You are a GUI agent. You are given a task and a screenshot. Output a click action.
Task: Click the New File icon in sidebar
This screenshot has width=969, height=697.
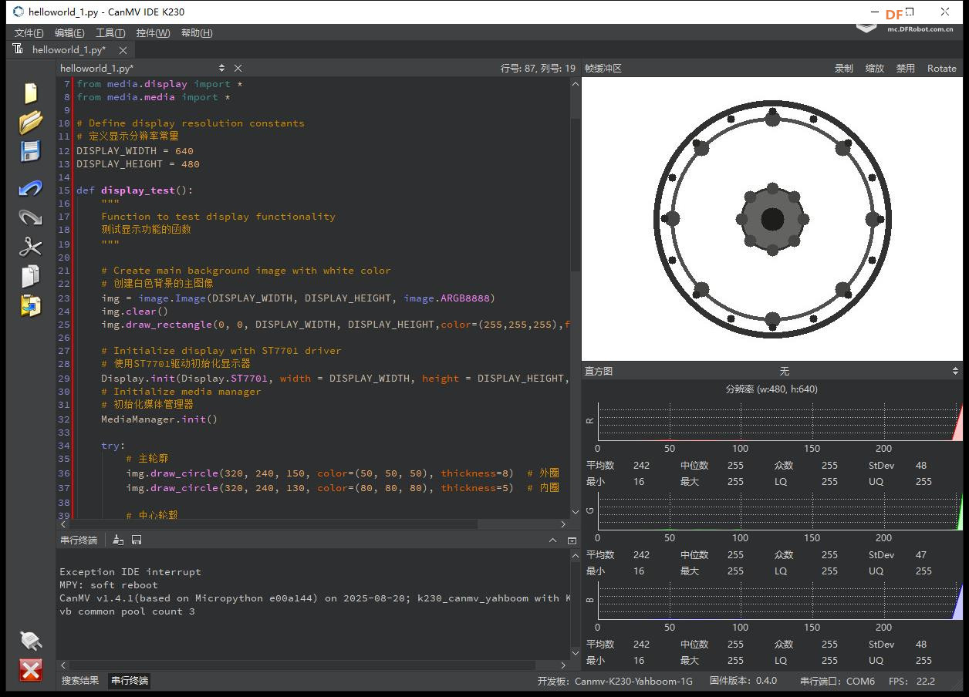[30, 93]
